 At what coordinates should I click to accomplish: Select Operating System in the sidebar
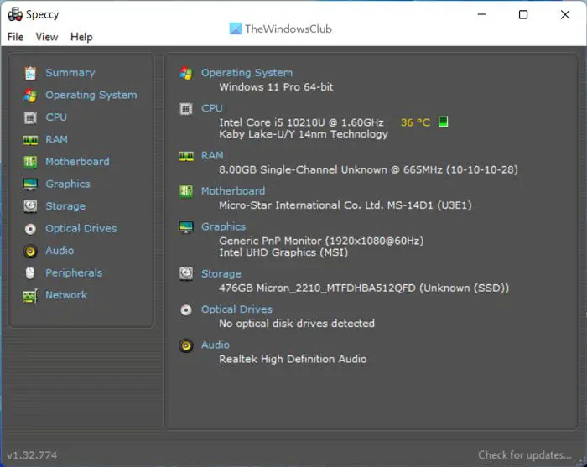pos(91,96)
